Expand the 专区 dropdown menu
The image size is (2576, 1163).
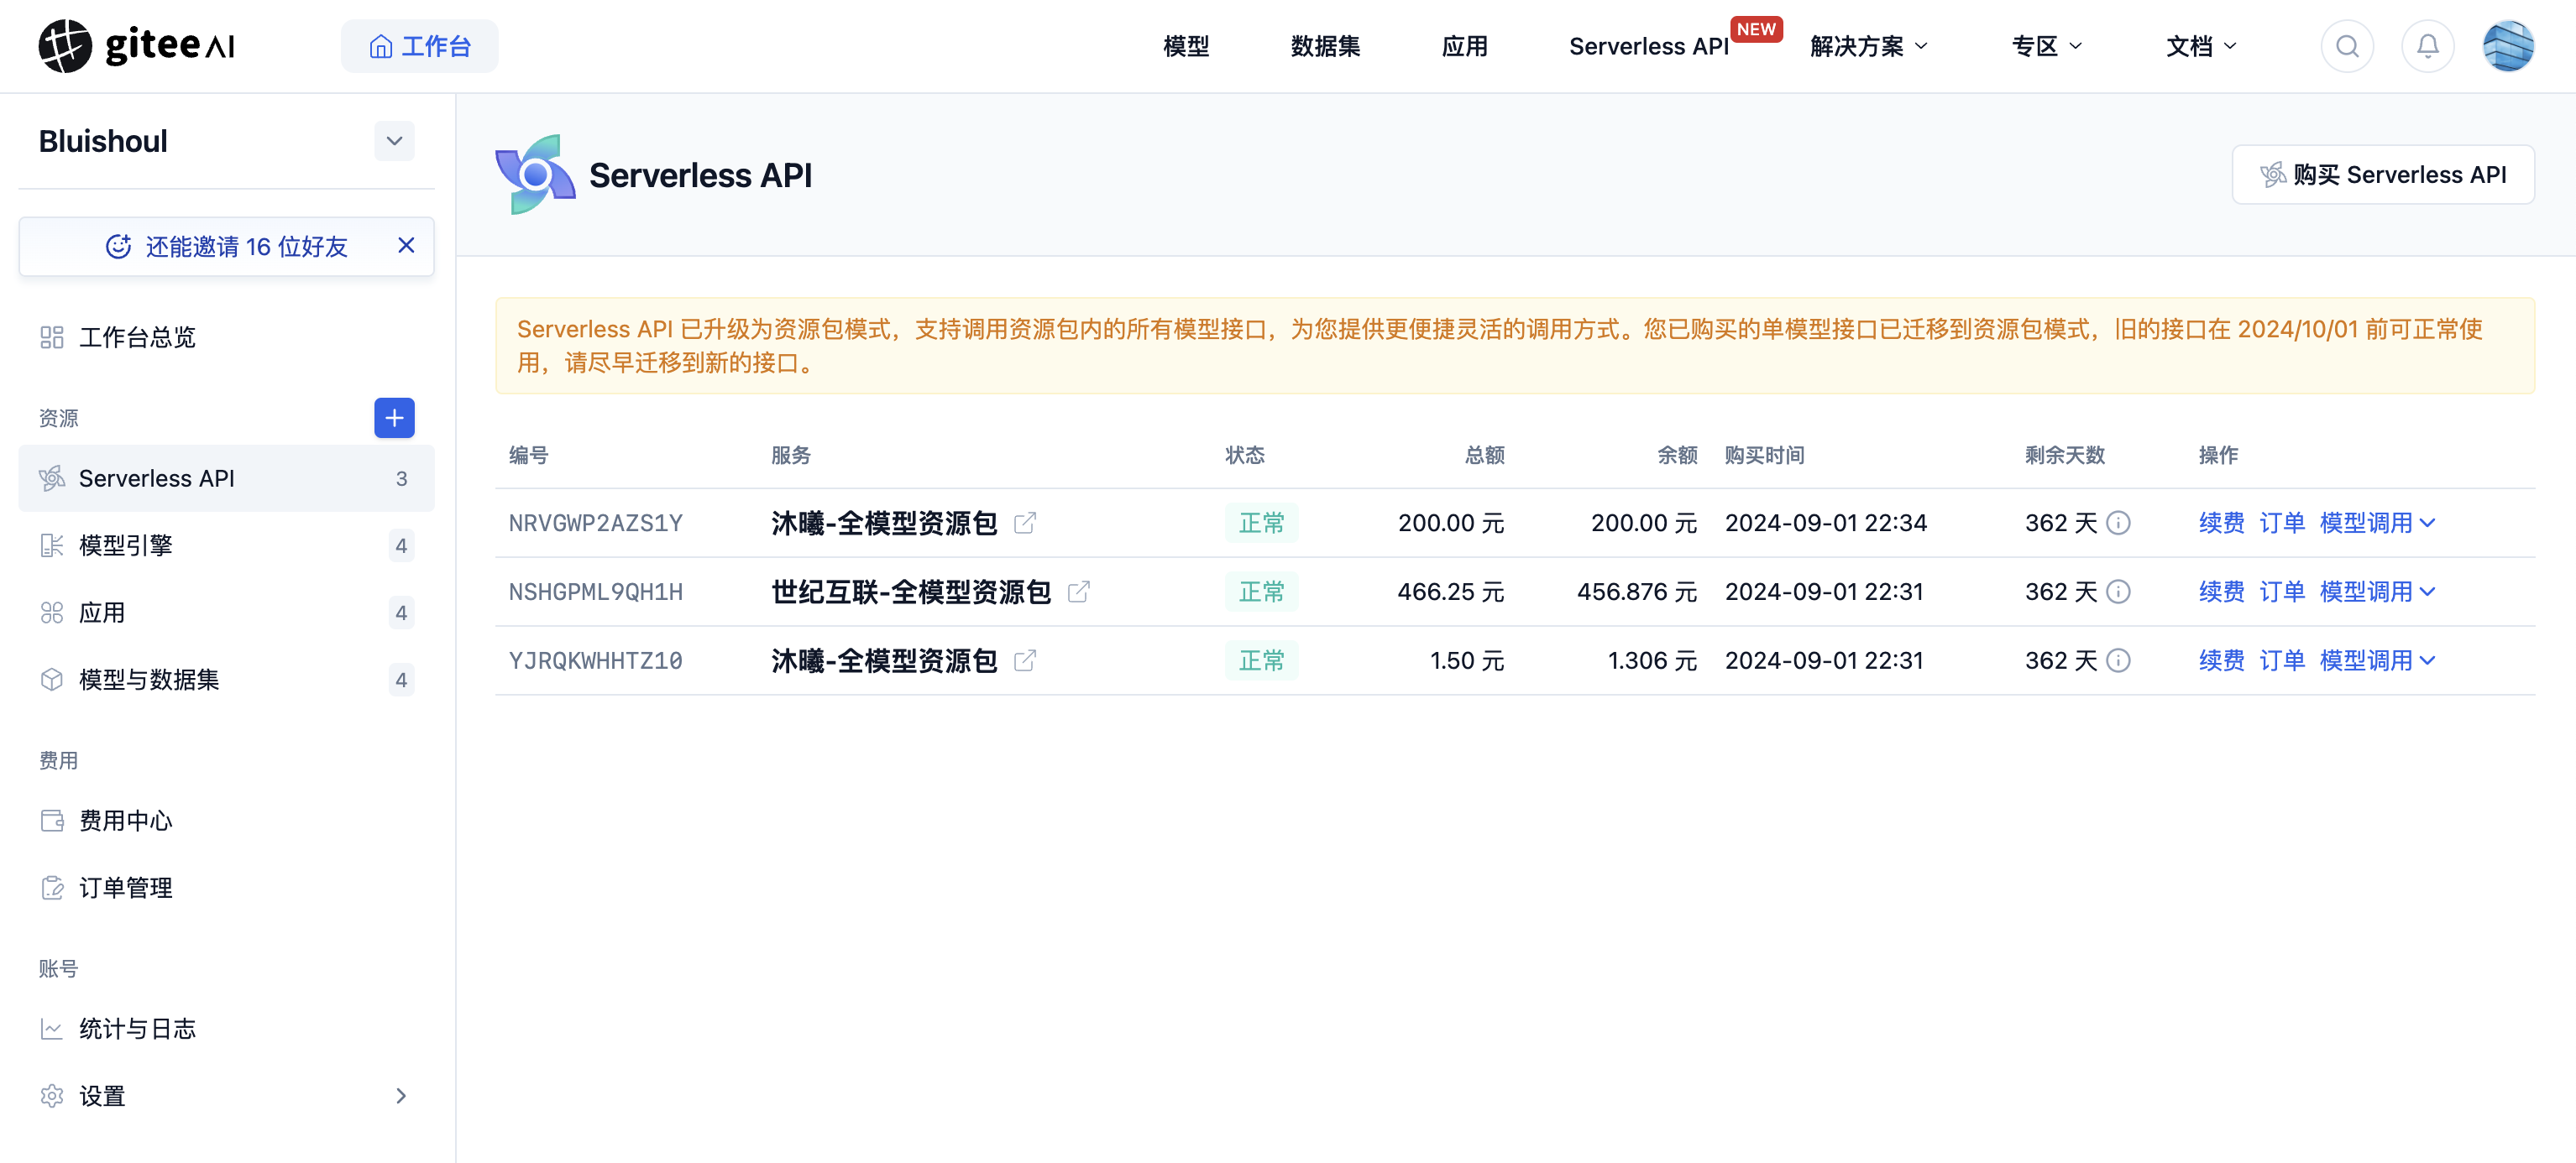coord(2046,46)
